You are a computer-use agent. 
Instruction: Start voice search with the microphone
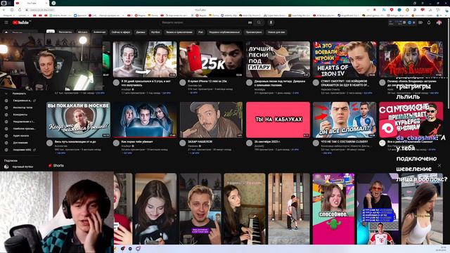click(271, 22)
